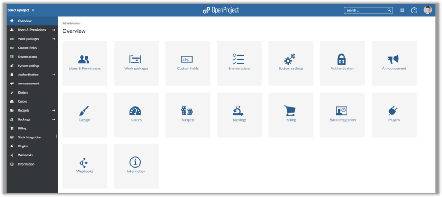Image resolution: width=442 pixels, height=197 pixels.
Task: Click the Search input field
Action: coord(365,10)
